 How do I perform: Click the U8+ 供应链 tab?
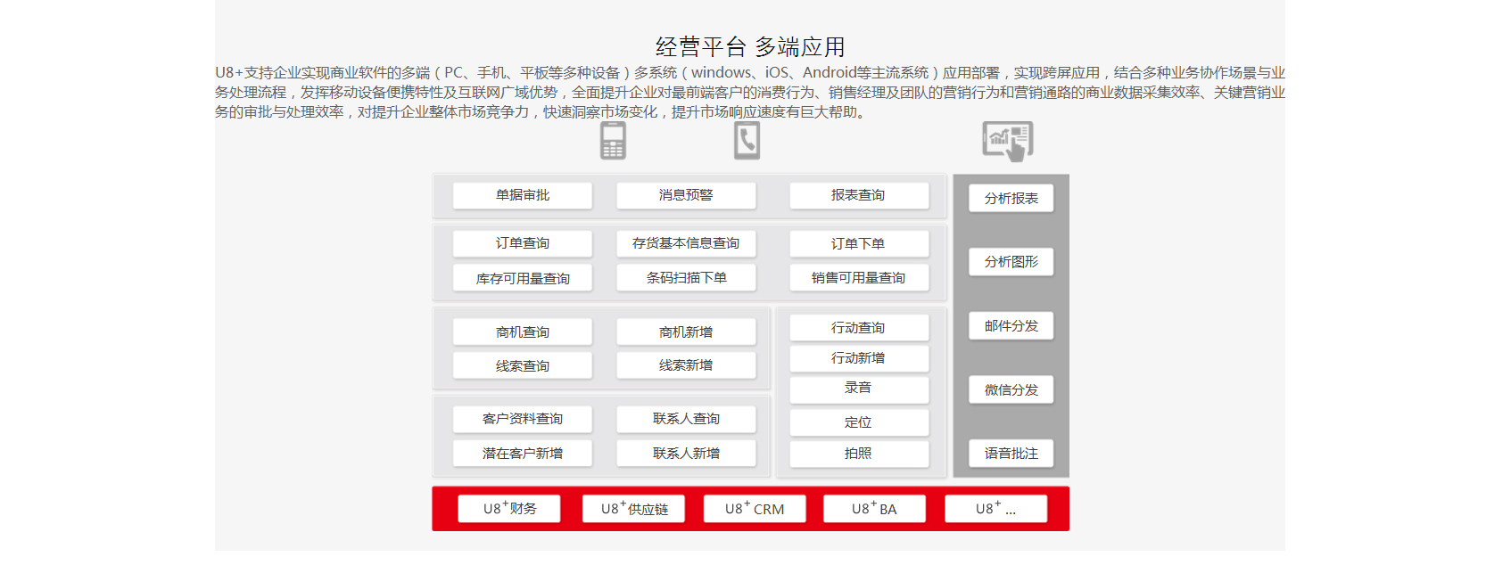pos(633,509)
